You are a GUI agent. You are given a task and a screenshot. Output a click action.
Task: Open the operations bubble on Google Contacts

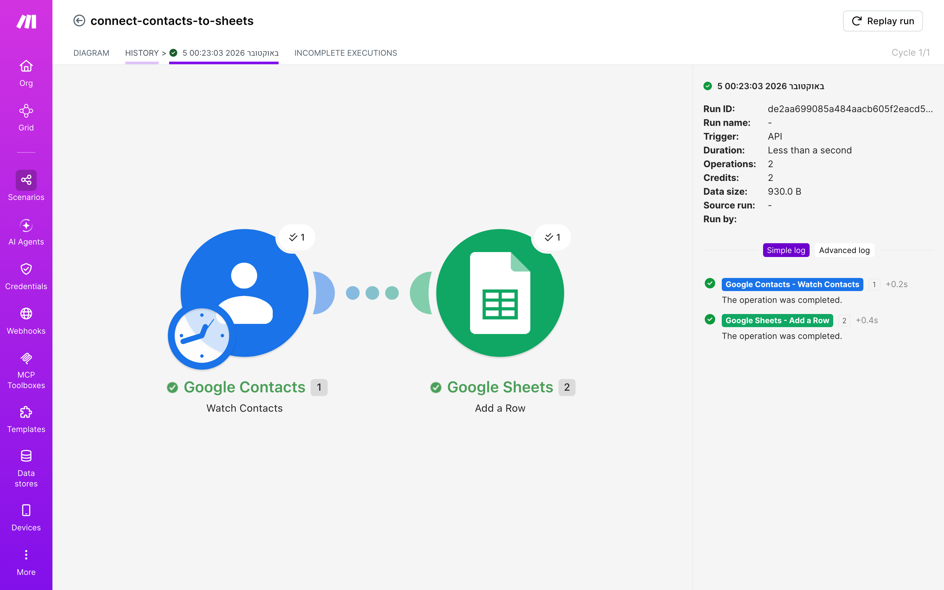tap(296, 237)
